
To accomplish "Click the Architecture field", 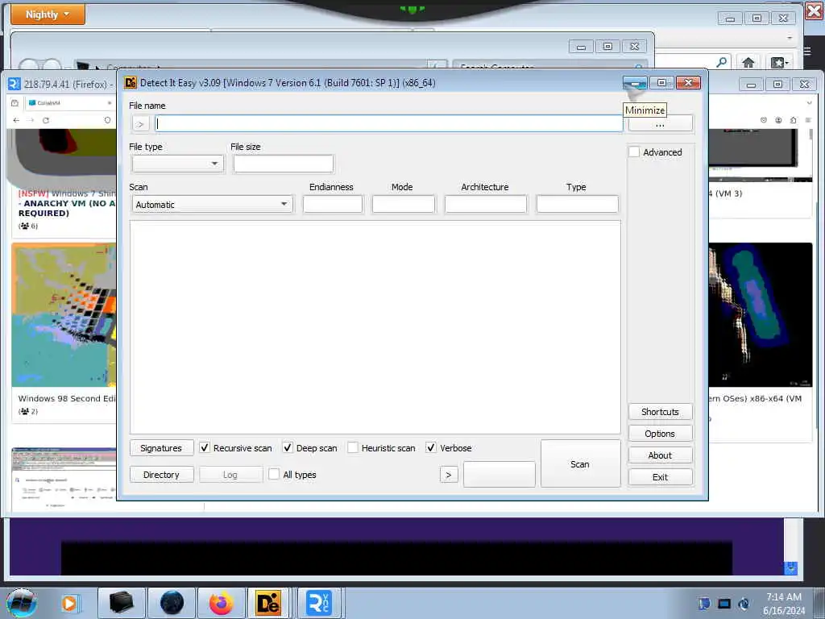I will click(485, 204).
